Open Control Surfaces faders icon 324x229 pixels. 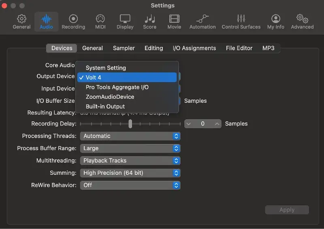point(241,19)
